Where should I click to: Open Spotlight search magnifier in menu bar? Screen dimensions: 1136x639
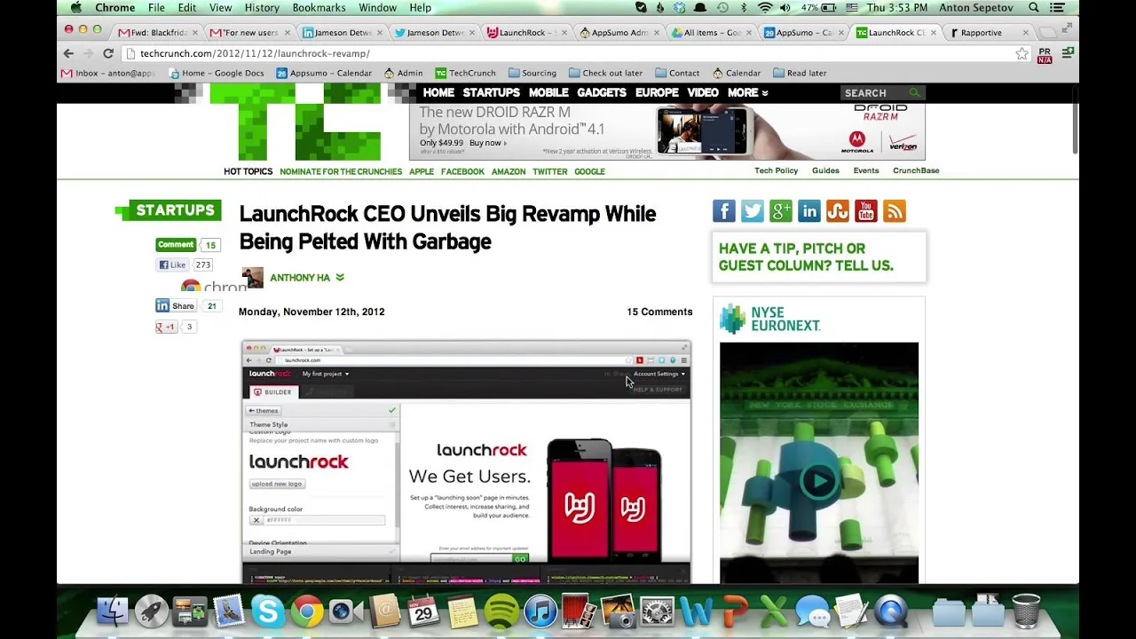coord(1034,8)
